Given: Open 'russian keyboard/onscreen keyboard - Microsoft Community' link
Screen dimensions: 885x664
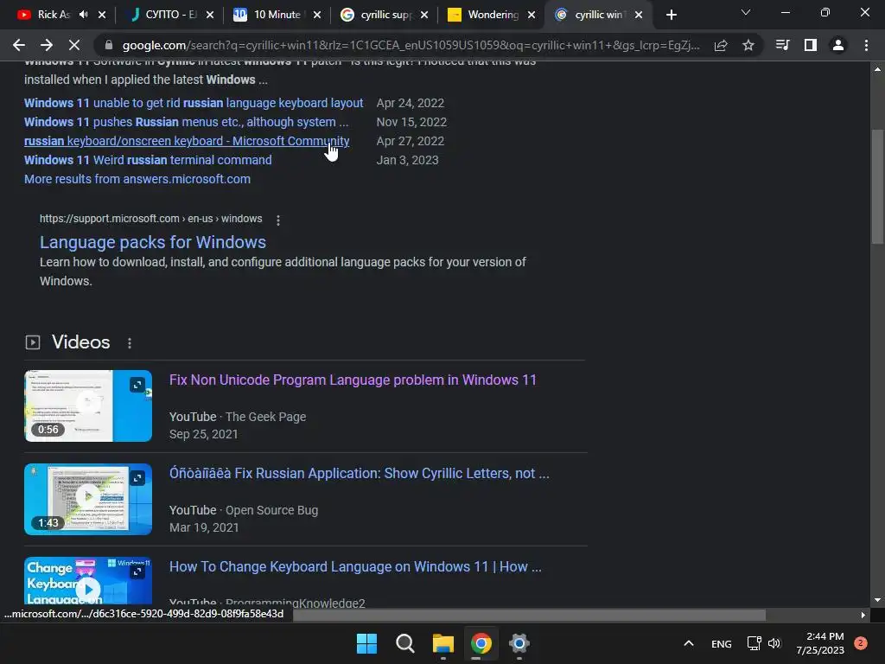Looking at the screenshot, I should click(x=187, y=141).
